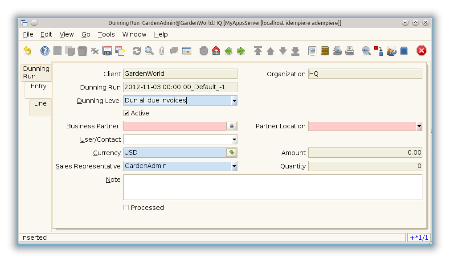Click the Save floppy disk icon
This screenshot has height=262, width=450.
[x=107, y=51]
